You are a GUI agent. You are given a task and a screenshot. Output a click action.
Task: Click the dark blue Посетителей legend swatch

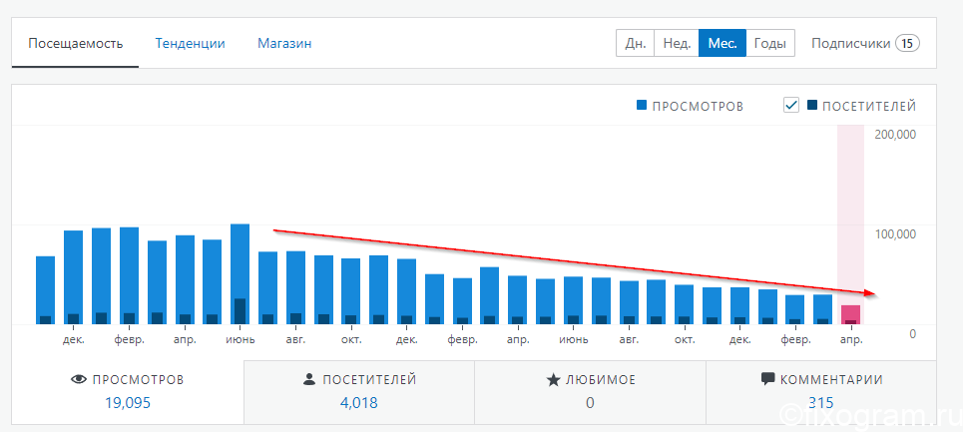coord(812,106)
